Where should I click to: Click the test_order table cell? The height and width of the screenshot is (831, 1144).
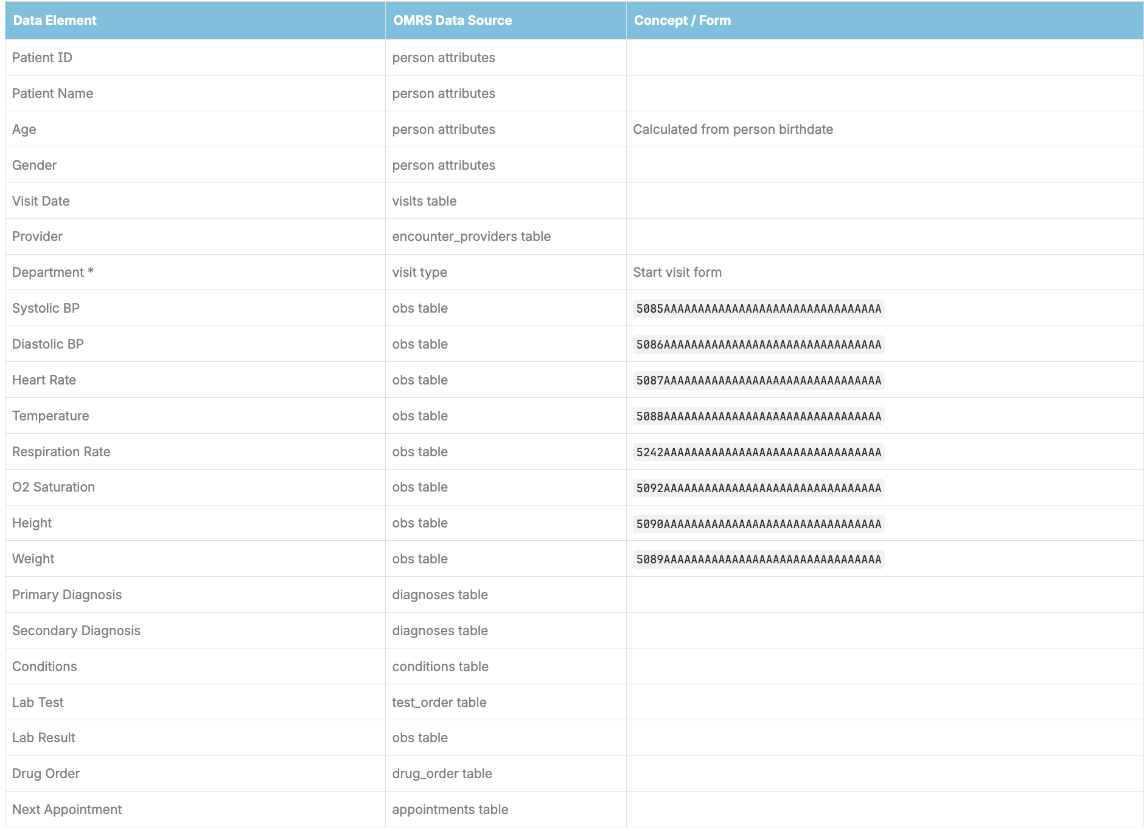coord(439,703)
